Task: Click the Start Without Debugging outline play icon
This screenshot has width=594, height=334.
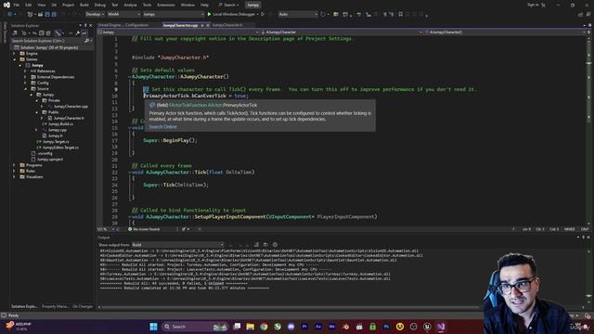Action: [263, 14]
